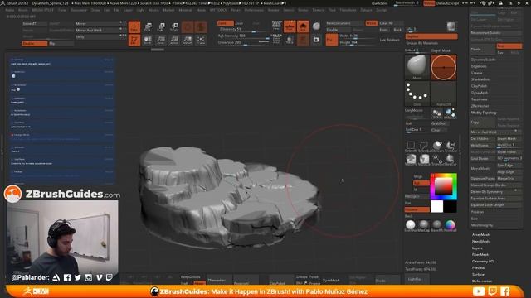Screen dimensions: 531x298
Task: Select the Transpose brush icon
Action: (x=437, y=160)
